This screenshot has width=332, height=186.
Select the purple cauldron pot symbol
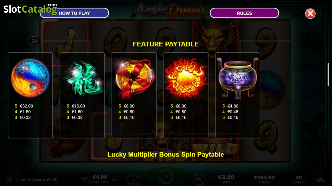pyautogui.click(x=238, y=78)
